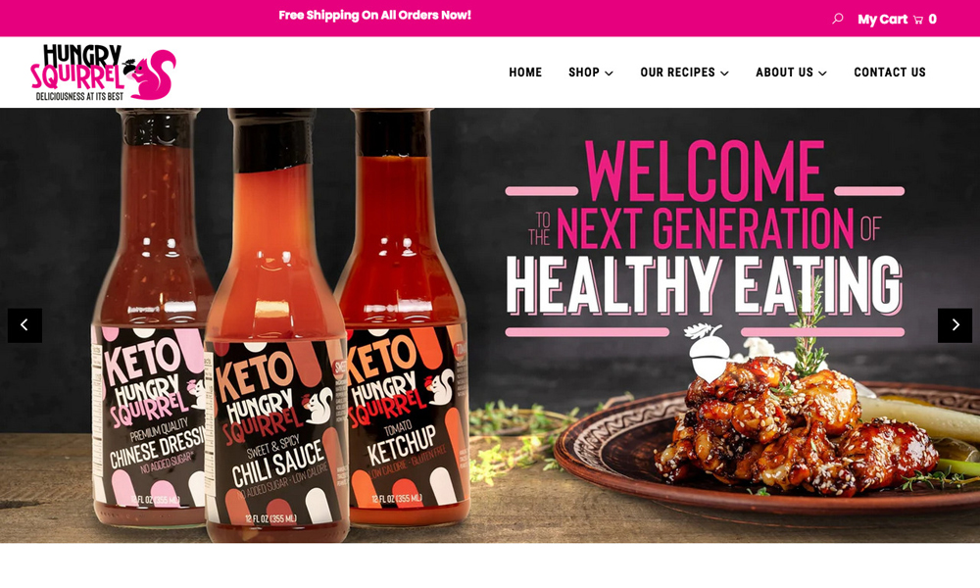Viewport: 980px width, 588px height.
Task: Open the Contact Us menu item
Action: point(890,73)
